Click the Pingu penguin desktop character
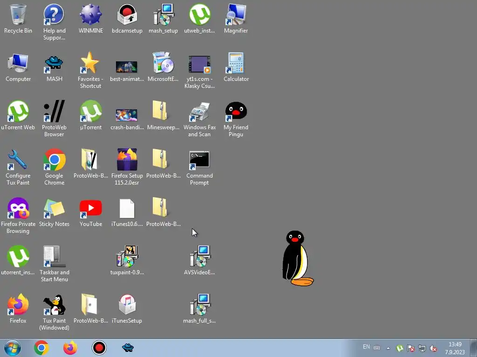 pyautogui.click(x=298, y=258)
